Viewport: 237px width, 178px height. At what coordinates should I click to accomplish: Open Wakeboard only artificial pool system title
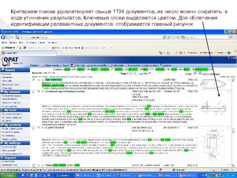coord(65,92)
